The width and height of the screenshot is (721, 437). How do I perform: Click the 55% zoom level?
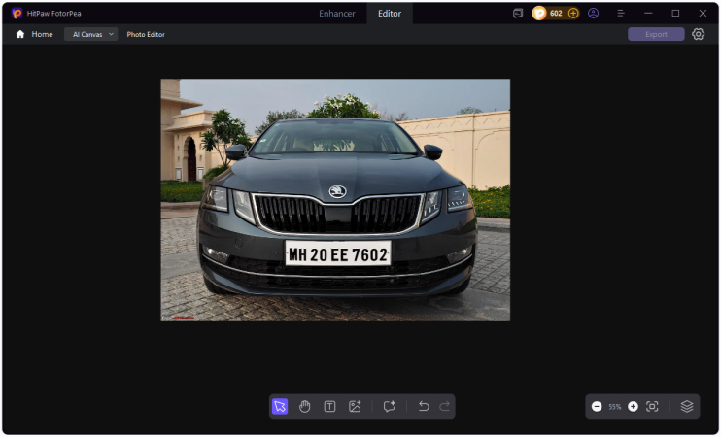(615, 407)
